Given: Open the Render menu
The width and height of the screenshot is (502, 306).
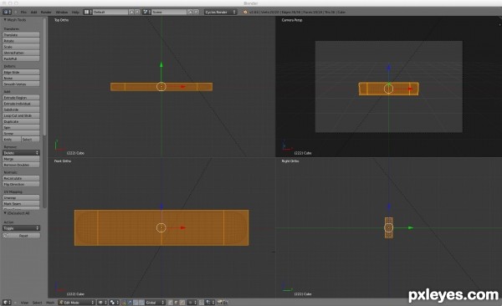Looking at the screenshot, I should coord(46,13).
